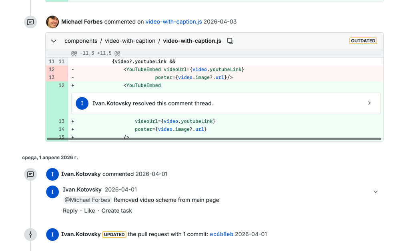Open commit ec6b8eb link
The image size is (419, 251).
[x=221, y=234]
